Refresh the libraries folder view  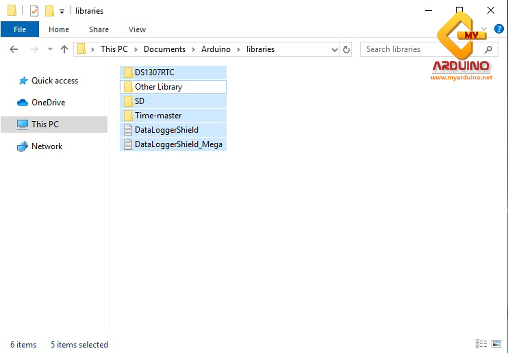pos(346,49)
